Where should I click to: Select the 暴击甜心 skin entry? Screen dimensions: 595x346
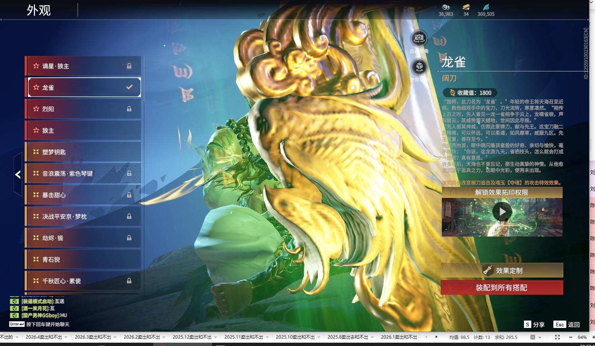click(83, 195)
